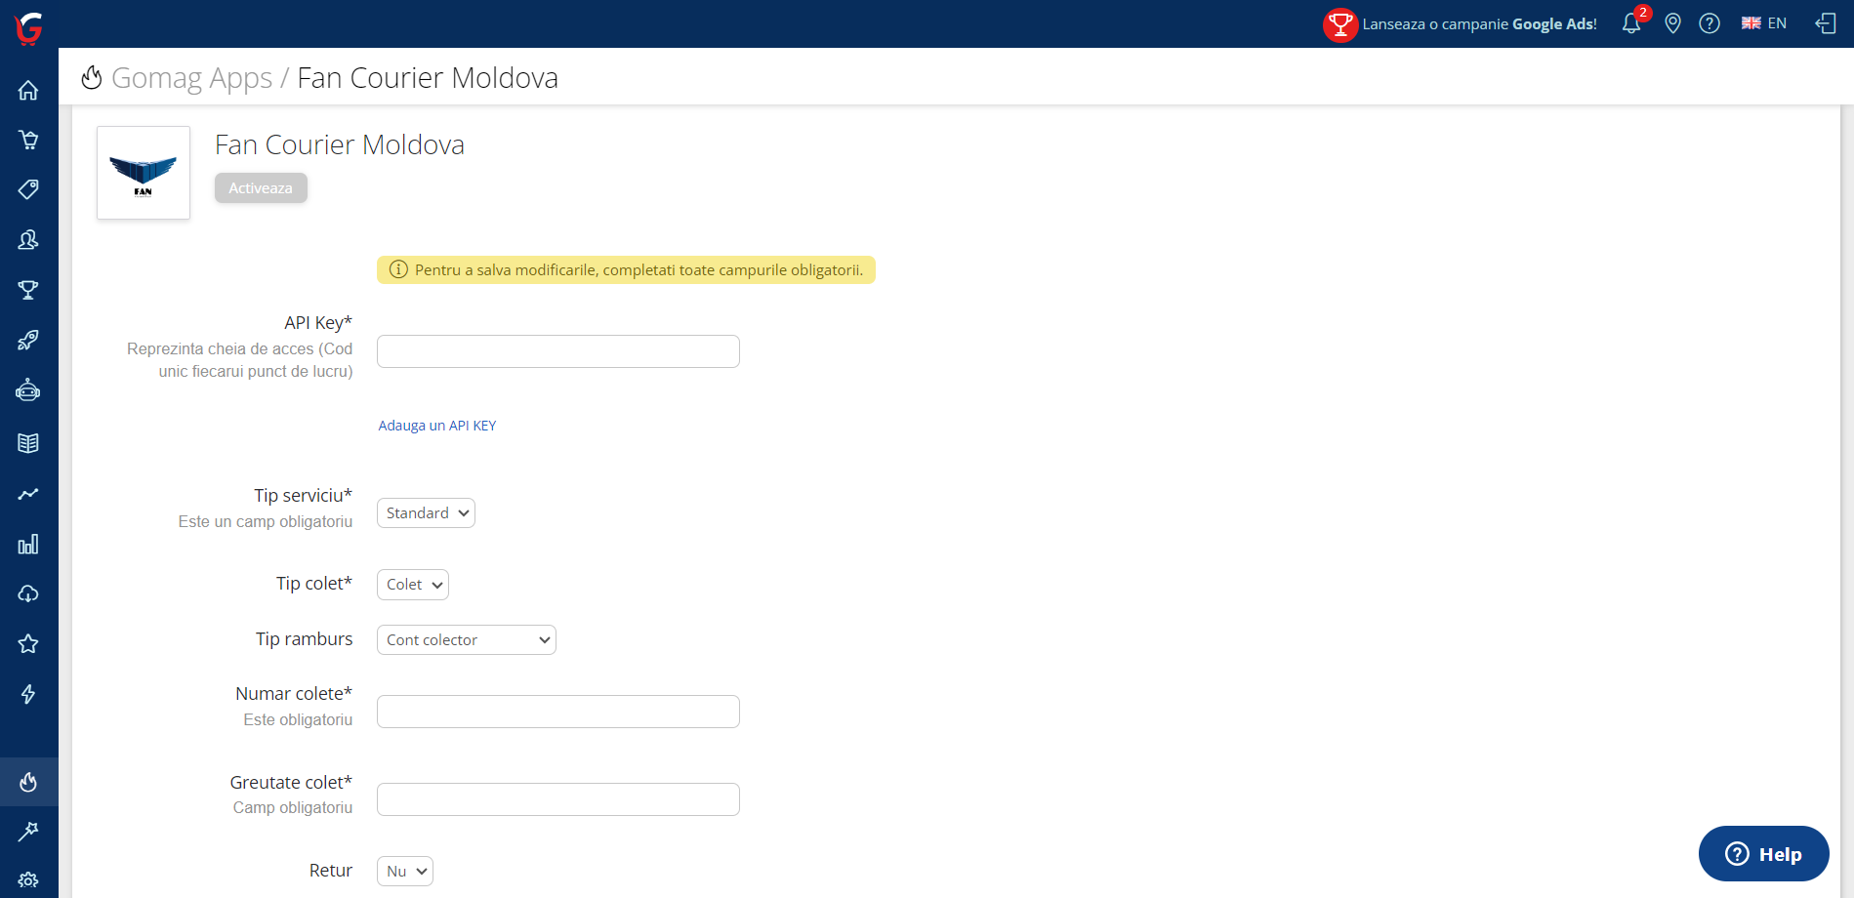
Task: Open the lightning bolt icon
Action: pyautogui.click(x=28, y=694)
